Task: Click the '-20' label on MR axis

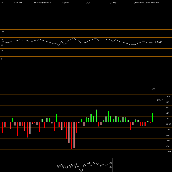Action: 168,130
